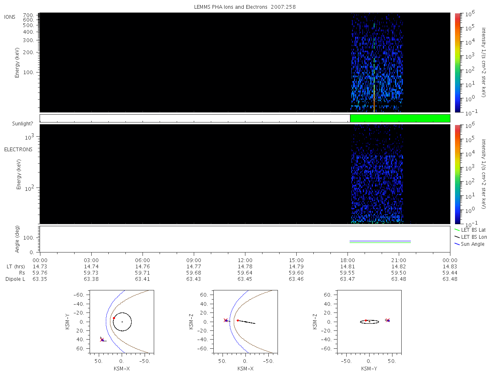
Task: Click the green Sunlight bar segment
Action: point(400,118)
